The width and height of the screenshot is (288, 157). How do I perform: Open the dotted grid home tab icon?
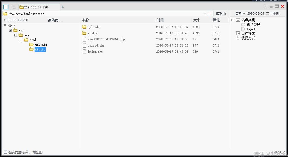(x=14, y=7)
